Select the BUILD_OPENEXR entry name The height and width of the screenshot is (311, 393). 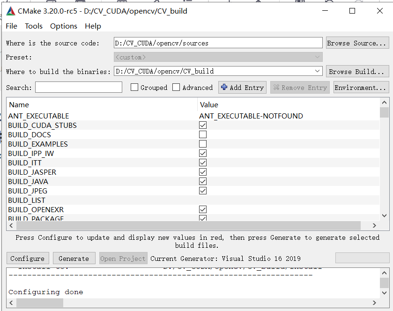click(36, 209)
